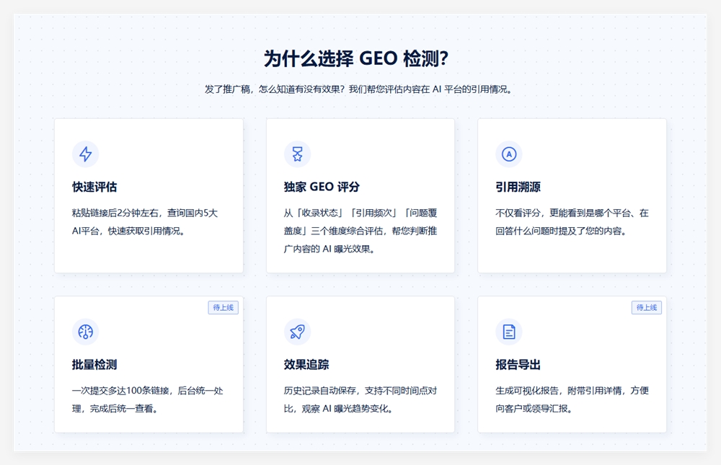721x465 pixels.
Task: Select the 批量检测 card heading
Action: 85,364
